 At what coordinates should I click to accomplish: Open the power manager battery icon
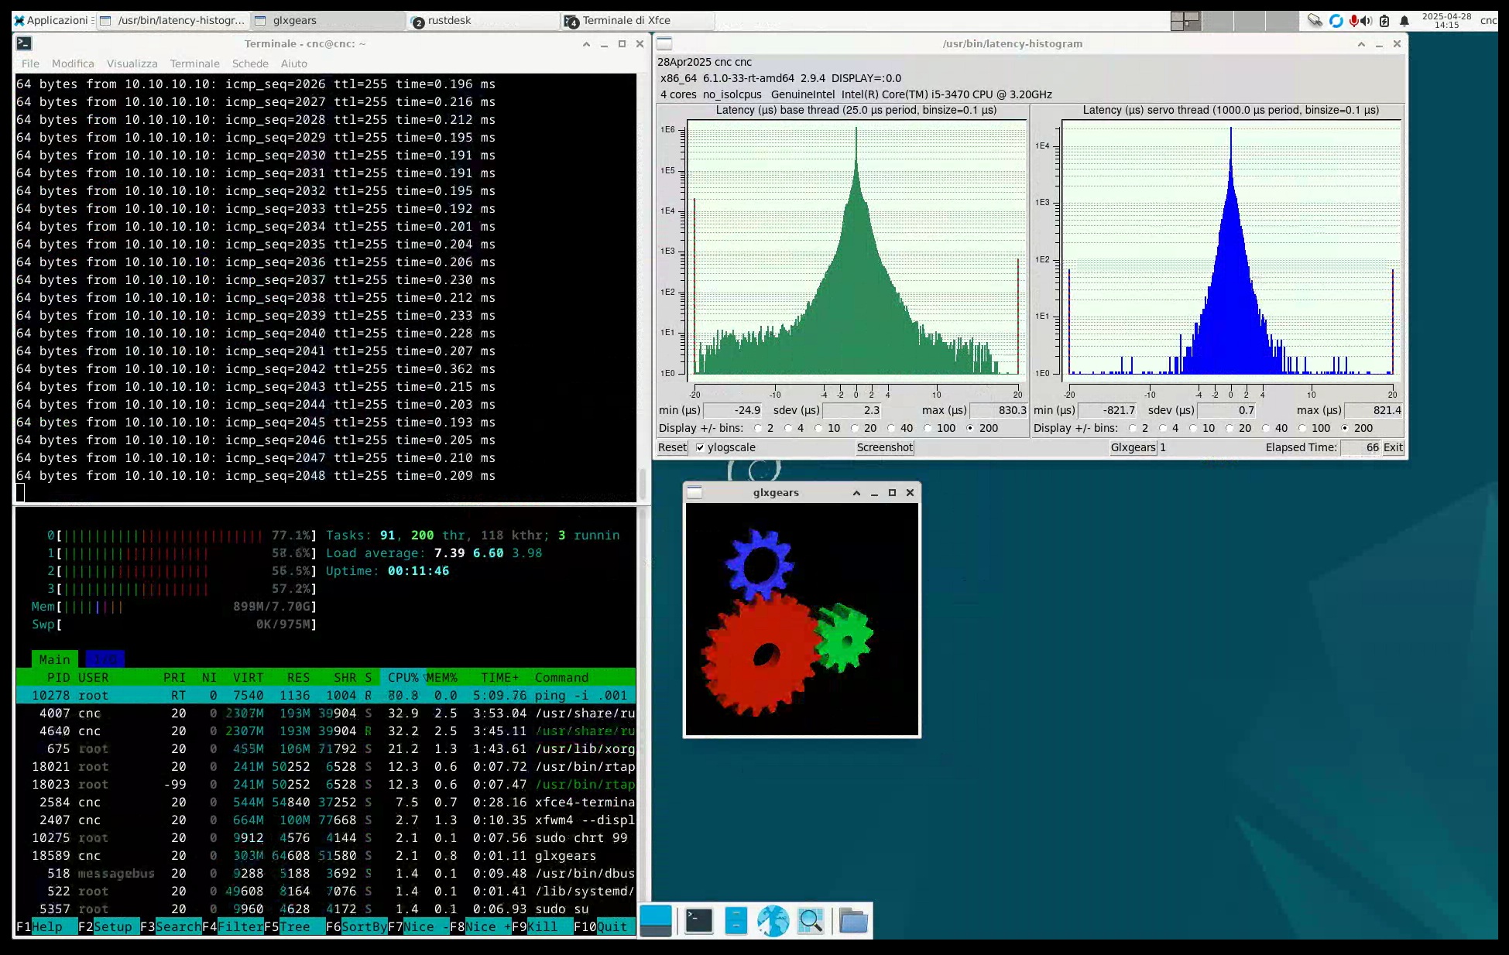click(1384, 21)
